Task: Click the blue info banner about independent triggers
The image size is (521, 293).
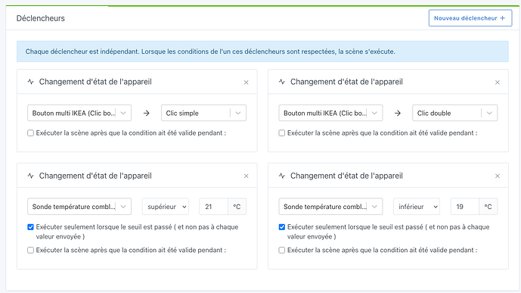Action: point(262,51)
